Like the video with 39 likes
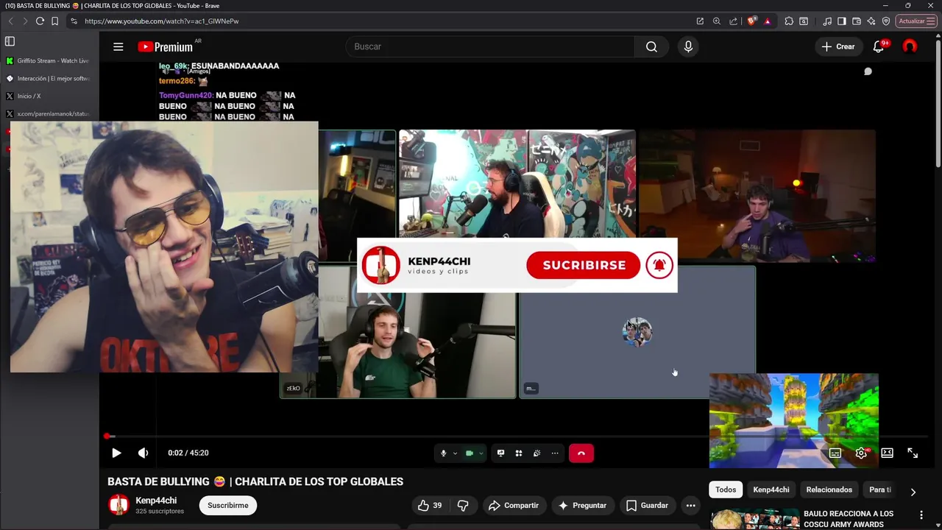The image size is (942, 530). pyautogui.click(x=430, y=505)
